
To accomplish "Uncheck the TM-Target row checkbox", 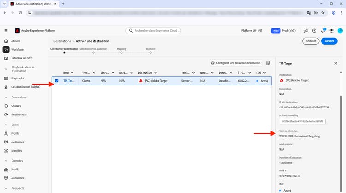I will click(57, 81).
